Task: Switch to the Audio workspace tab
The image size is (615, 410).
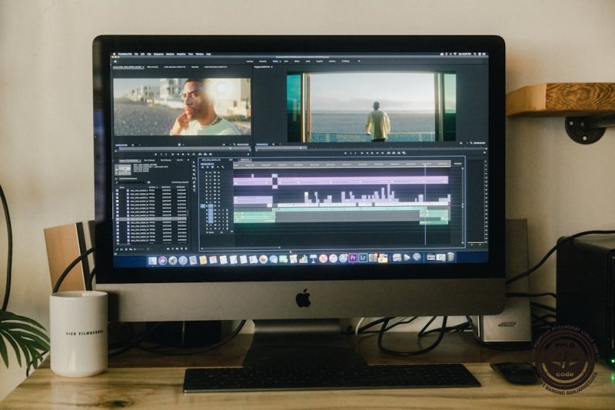Action: coord(308,62)
